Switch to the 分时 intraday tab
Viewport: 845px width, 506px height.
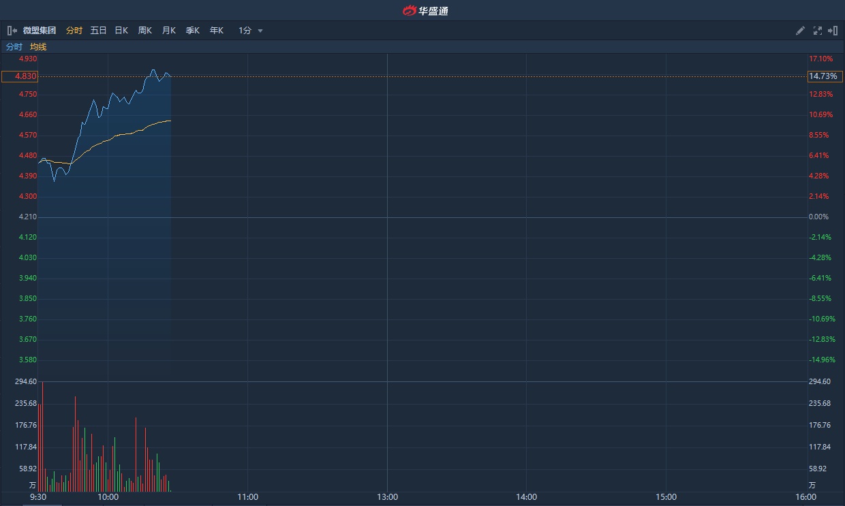coord(74,31)
